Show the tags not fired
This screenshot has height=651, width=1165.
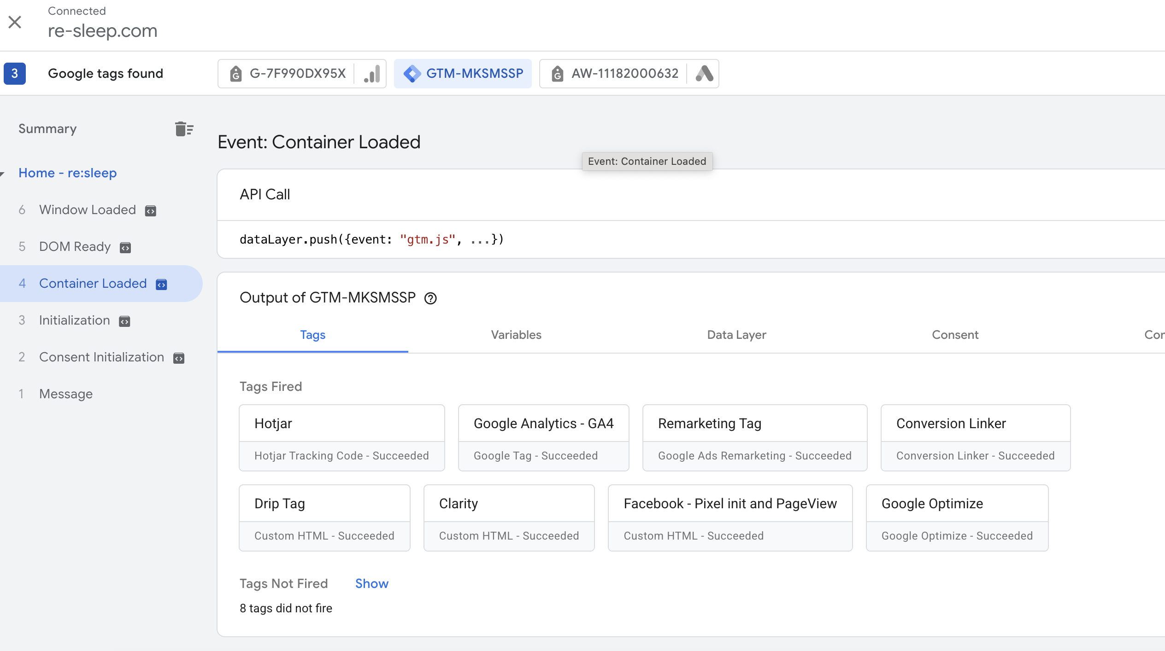coord(371,584)
